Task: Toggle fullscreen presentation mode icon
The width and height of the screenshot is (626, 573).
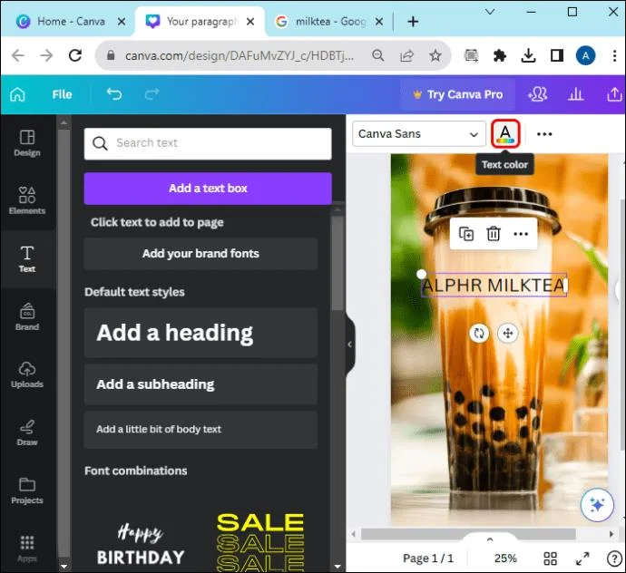Action: [582, 558]
